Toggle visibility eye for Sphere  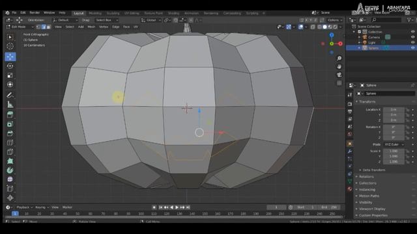click(x=412, y=47)
